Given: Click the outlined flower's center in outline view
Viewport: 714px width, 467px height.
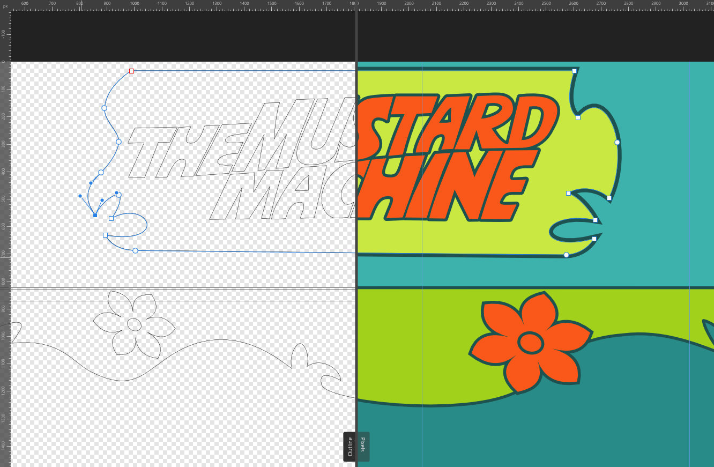Looking at the screenshot, I should pos(134,324).
